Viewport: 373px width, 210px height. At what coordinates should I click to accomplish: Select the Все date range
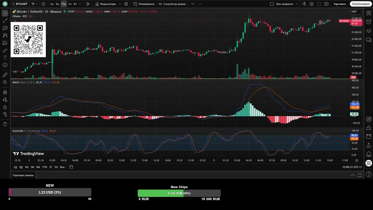click(62, 167)
